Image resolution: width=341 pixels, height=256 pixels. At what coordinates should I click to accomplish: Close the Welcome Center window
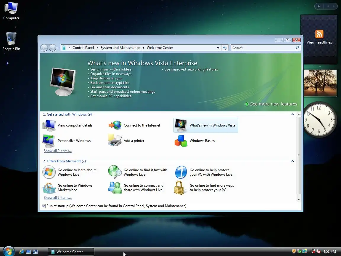pyautogui.click(x=296, y=40)
